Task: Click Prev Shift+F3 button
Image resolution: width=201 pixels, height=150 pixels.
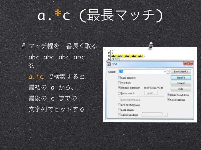Action: tap(181, 72)
